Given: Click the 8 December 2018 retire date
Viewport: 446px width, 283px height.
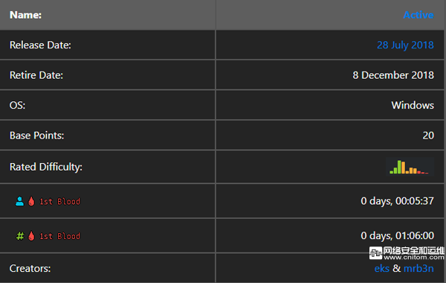Looking at the screenshot, I should point(393,75).
